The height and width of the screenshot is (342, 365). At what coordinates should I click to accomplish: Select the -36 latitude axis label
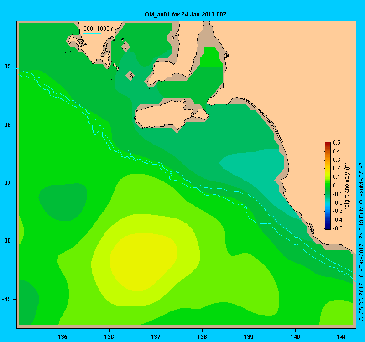coord(6,125)
